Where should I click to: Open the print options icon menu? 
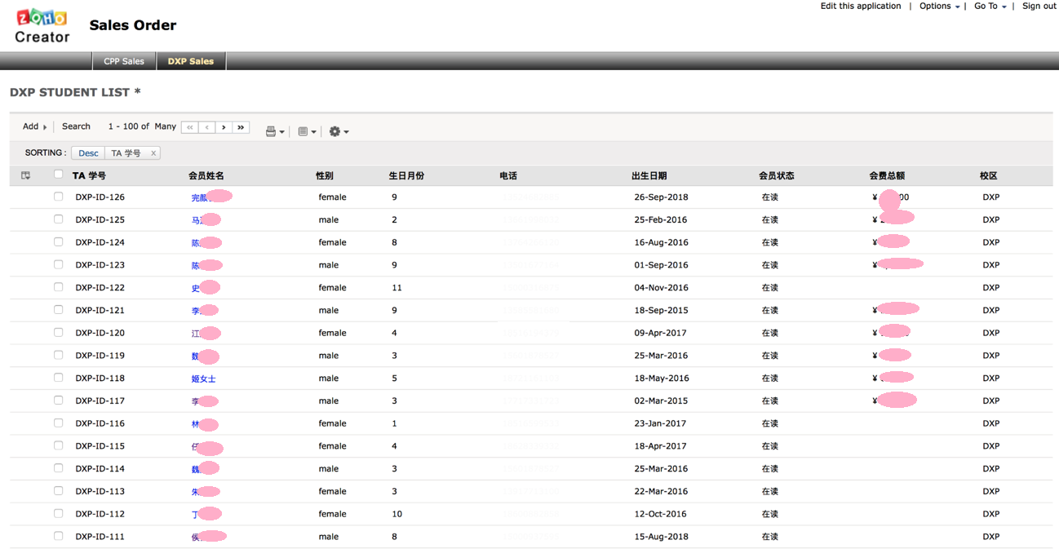[274, 131]
